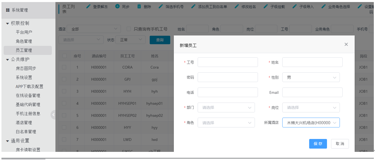Image resolution: width=375 pixels, height=160 pixels.
Task: Select the checkbox for the CORA row
Action: [x=64, y=67]
